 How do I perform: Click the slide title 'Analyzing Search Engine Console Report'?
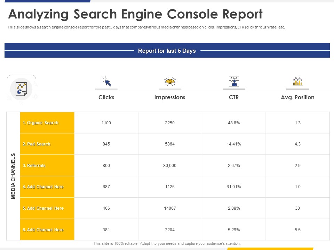click(135, 14)
